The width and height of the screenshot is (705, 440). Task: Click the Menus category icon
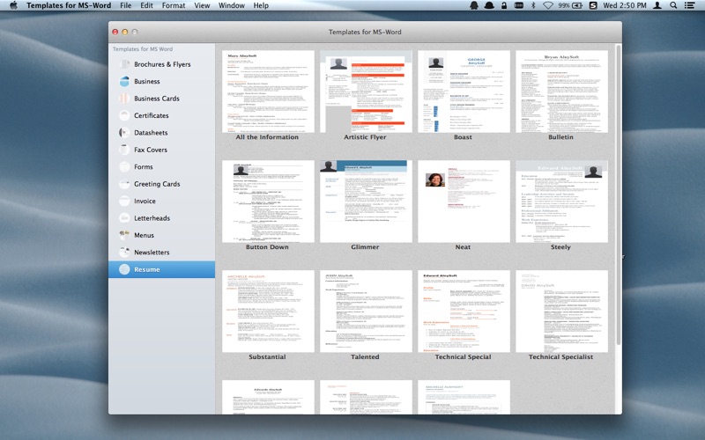[x=124, y=235]
